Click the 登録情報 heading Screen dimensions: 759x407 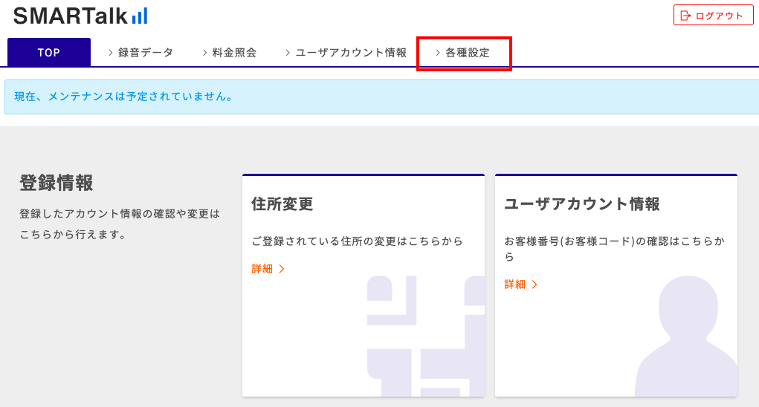click(56, 183)
